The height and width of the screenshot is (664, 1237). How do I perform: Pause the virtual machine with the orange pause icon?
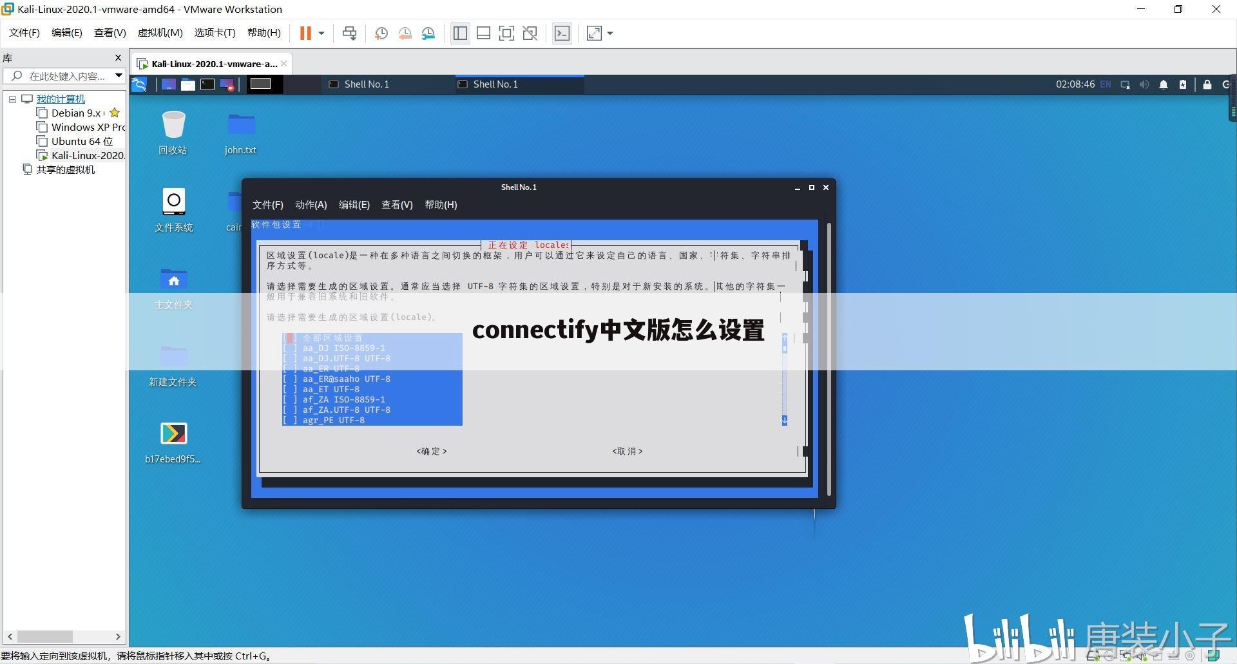pos(305,33)
